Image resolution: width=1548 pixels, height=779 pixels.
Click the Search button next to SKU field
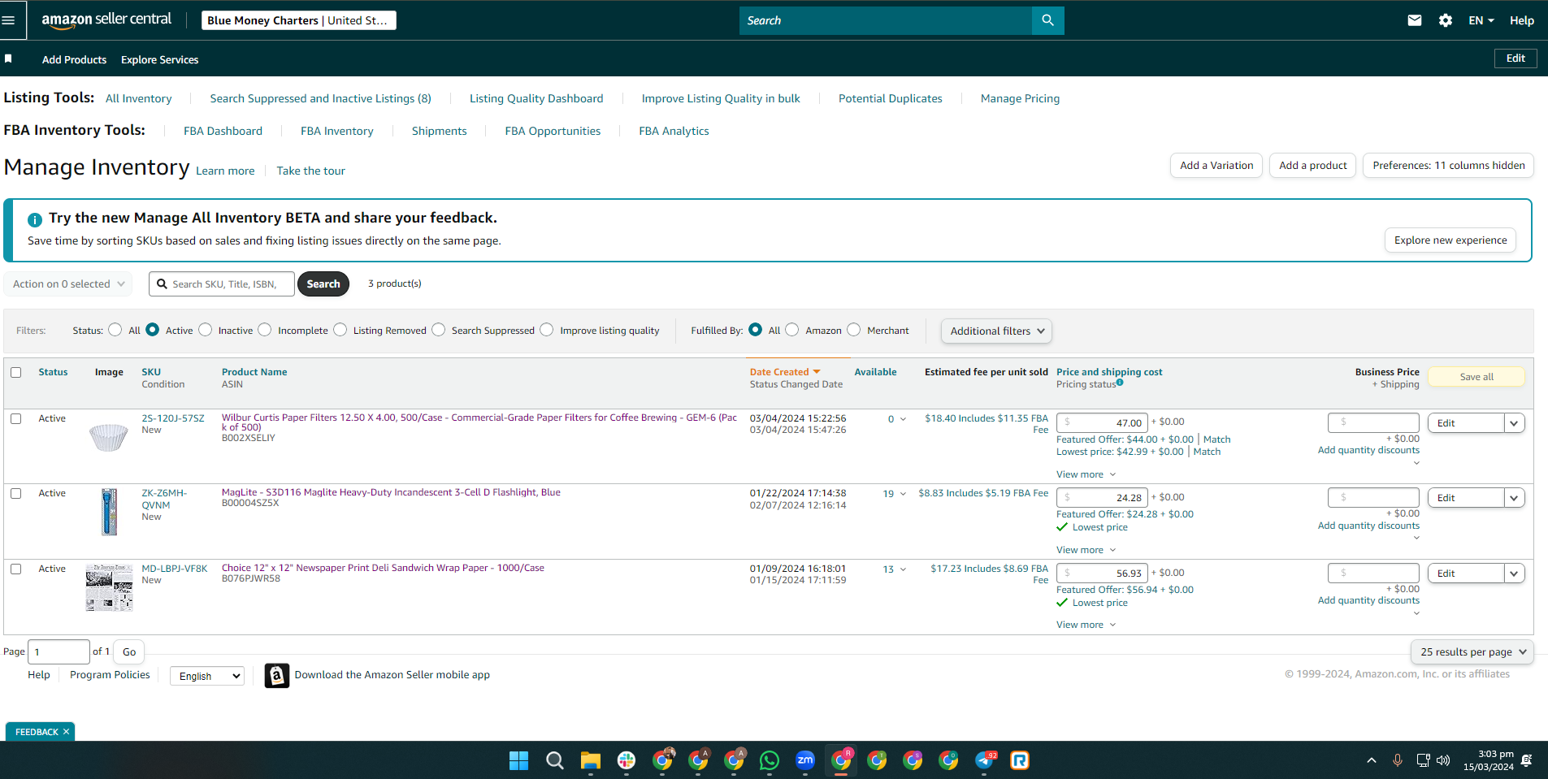pyautogui.click(x=323, y=283)
